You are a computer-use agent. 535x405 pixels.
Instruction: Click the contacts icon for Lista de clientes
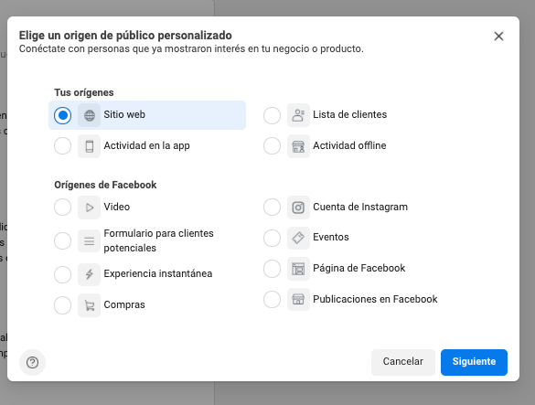(x=298, y=115)
